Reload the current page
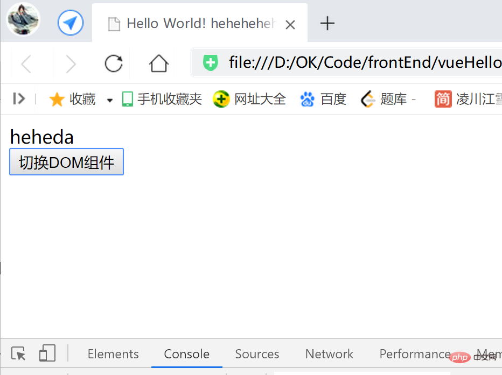The height and width of the screenshot is (375, 502). (114, 63)
